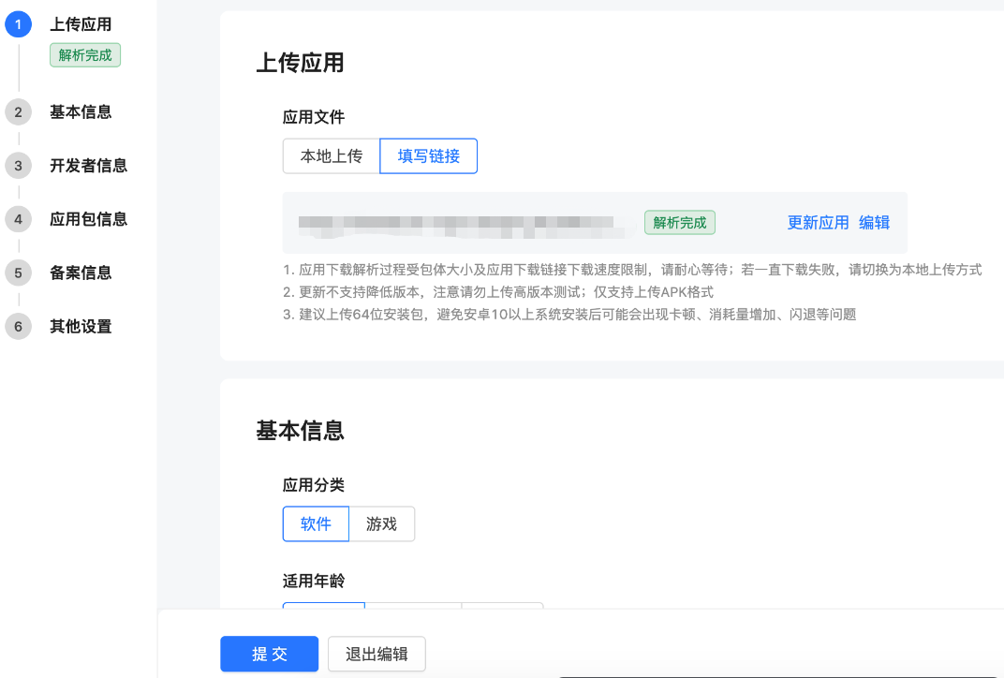
Task: Click the step 4 circle icon in sidebar
Action: 18,219
